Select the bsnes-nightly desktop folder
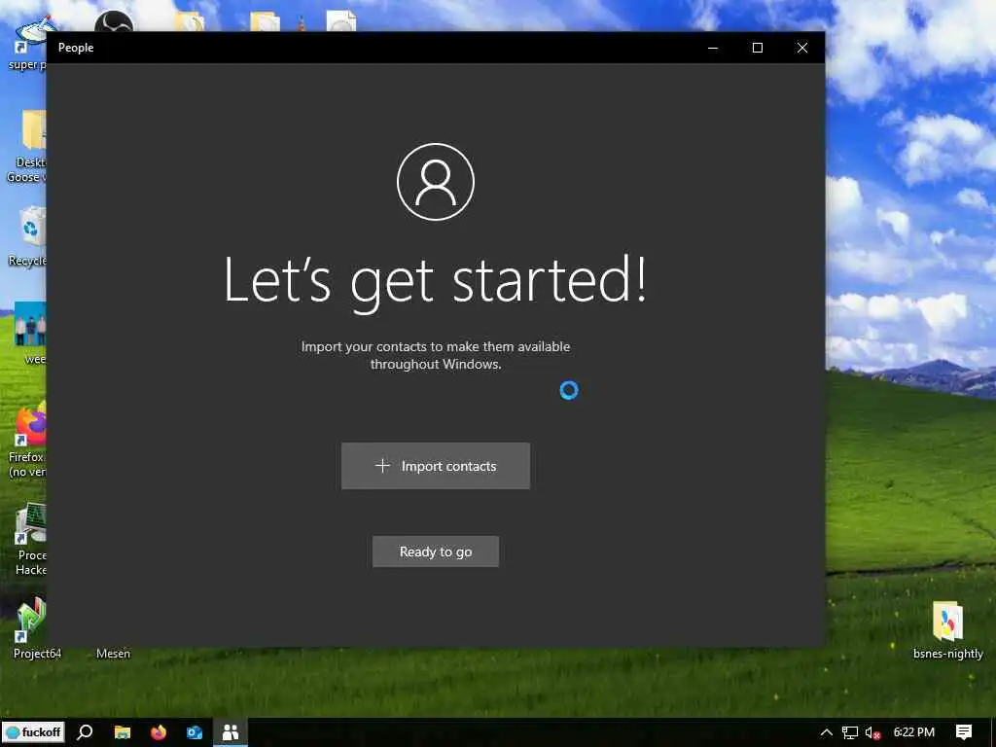This screenshot has width=996, height=747. pos(947,629)
